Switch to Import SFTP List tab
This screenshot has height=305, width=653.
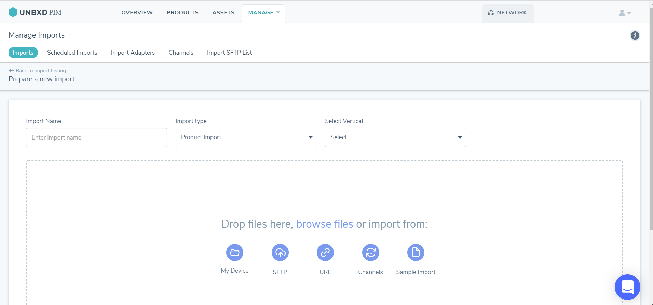click(x=230, y=53)
